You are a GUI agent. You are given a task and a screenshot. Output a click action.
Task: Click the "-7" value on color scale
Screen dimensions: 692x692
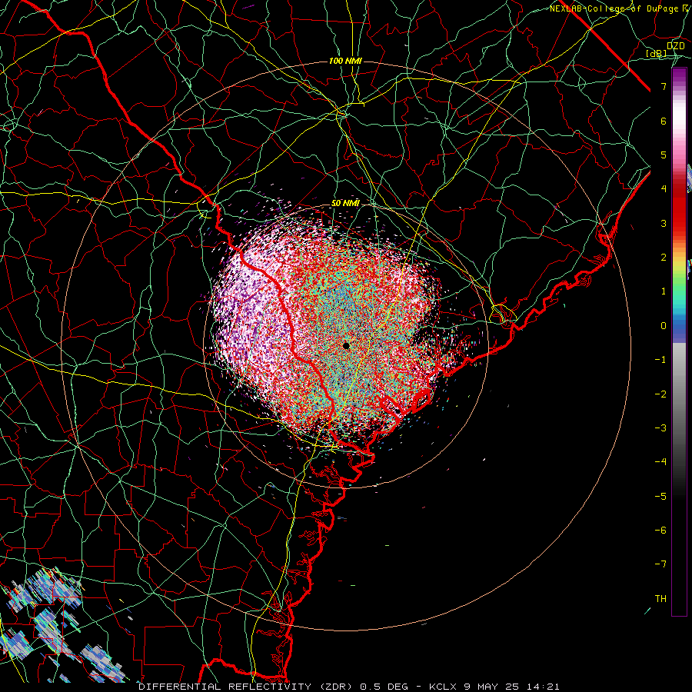click(x=660, y=564)
